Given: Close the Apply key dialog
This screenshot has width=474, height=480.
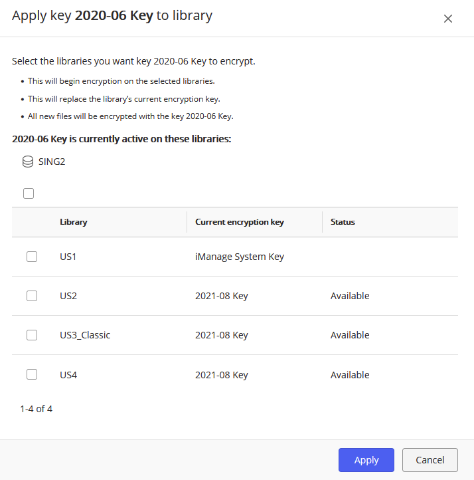Looking at the screenshot, I should (448, 19).
